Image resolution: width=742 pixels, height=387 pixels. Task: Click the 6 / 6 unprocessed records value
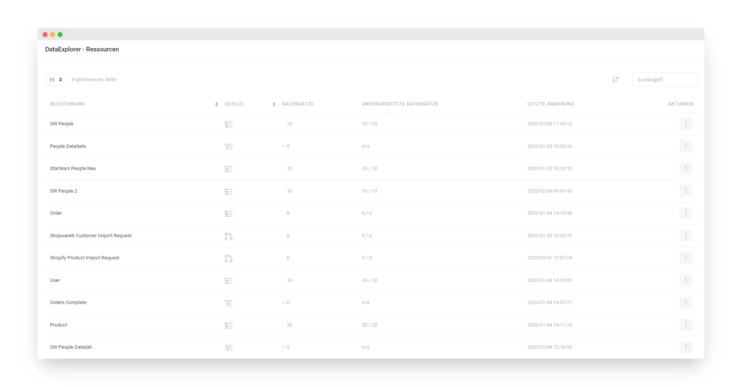[x=367, y=213]
